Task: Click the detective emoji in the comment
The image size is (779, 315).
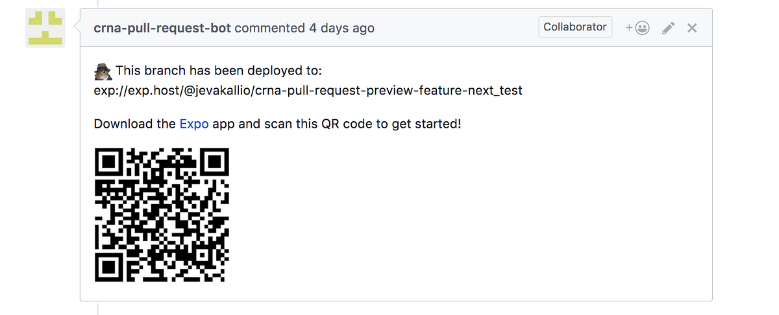Action: (103, 70)
